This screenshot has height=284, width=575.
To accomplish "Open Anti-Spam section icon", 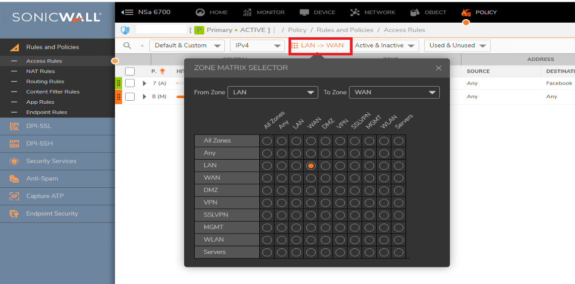I will click(x=14, y=179).
